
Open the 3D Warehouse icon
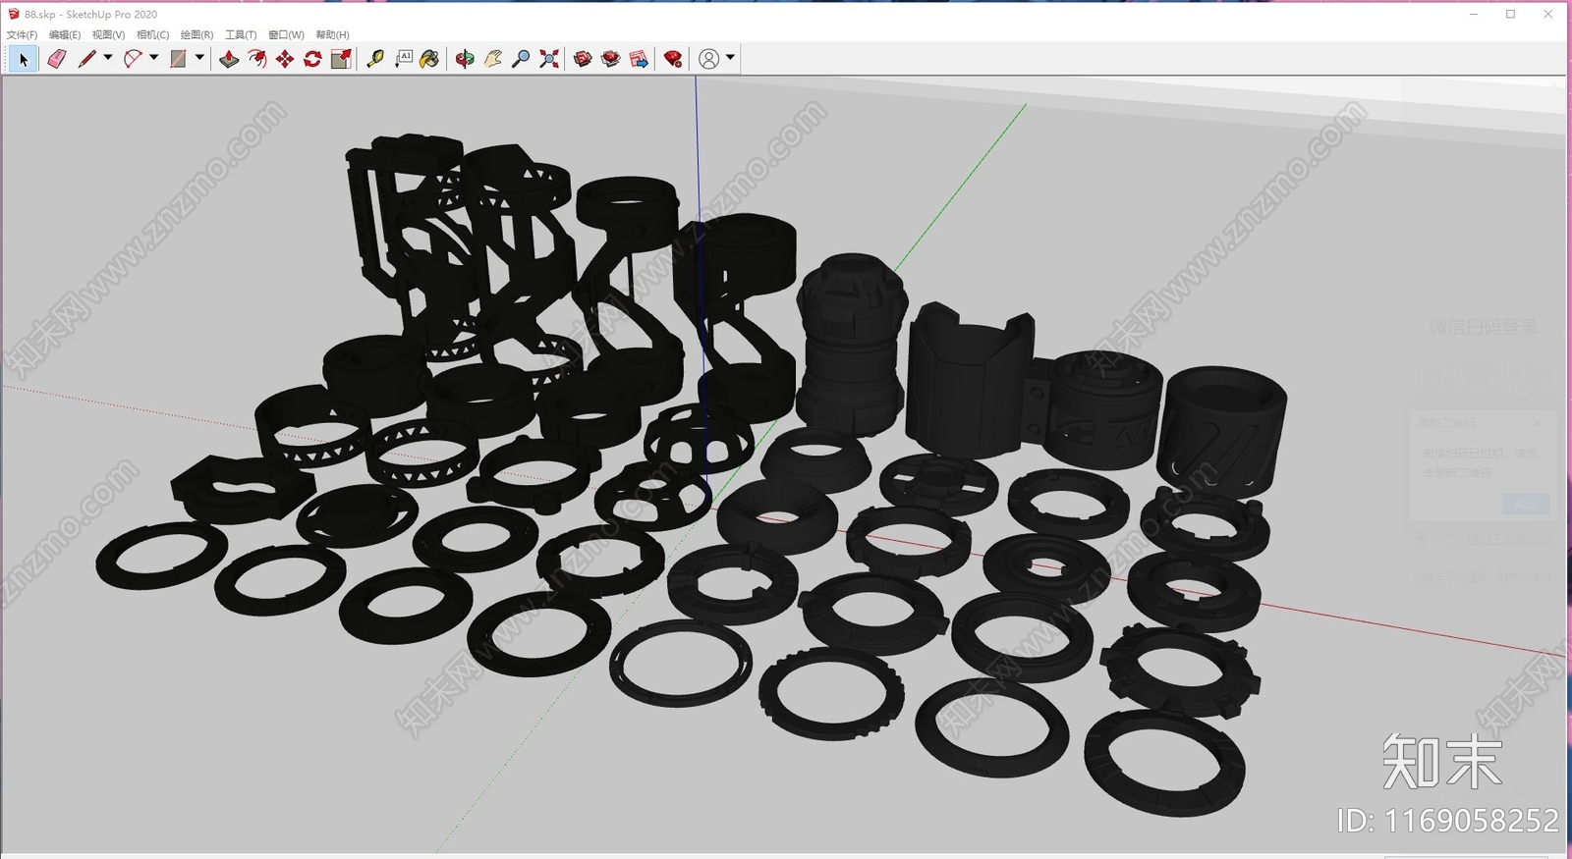point(583,59)
